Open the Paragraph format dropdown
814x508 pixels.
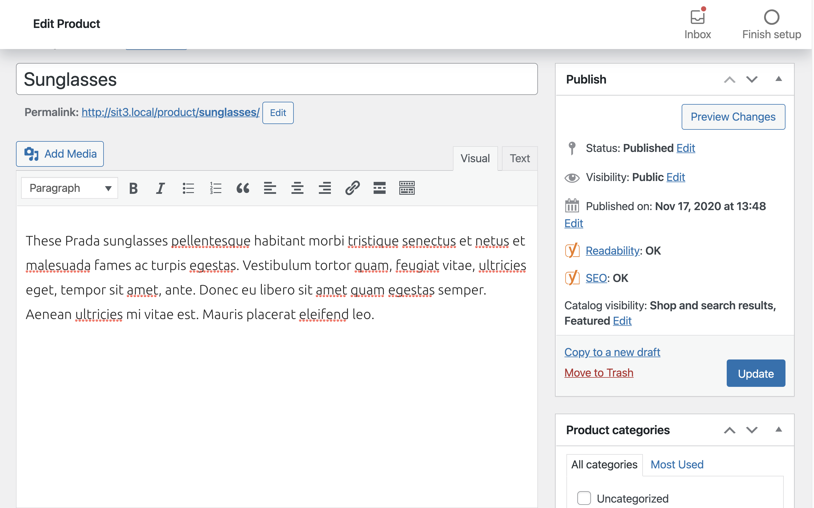(70, 188)
